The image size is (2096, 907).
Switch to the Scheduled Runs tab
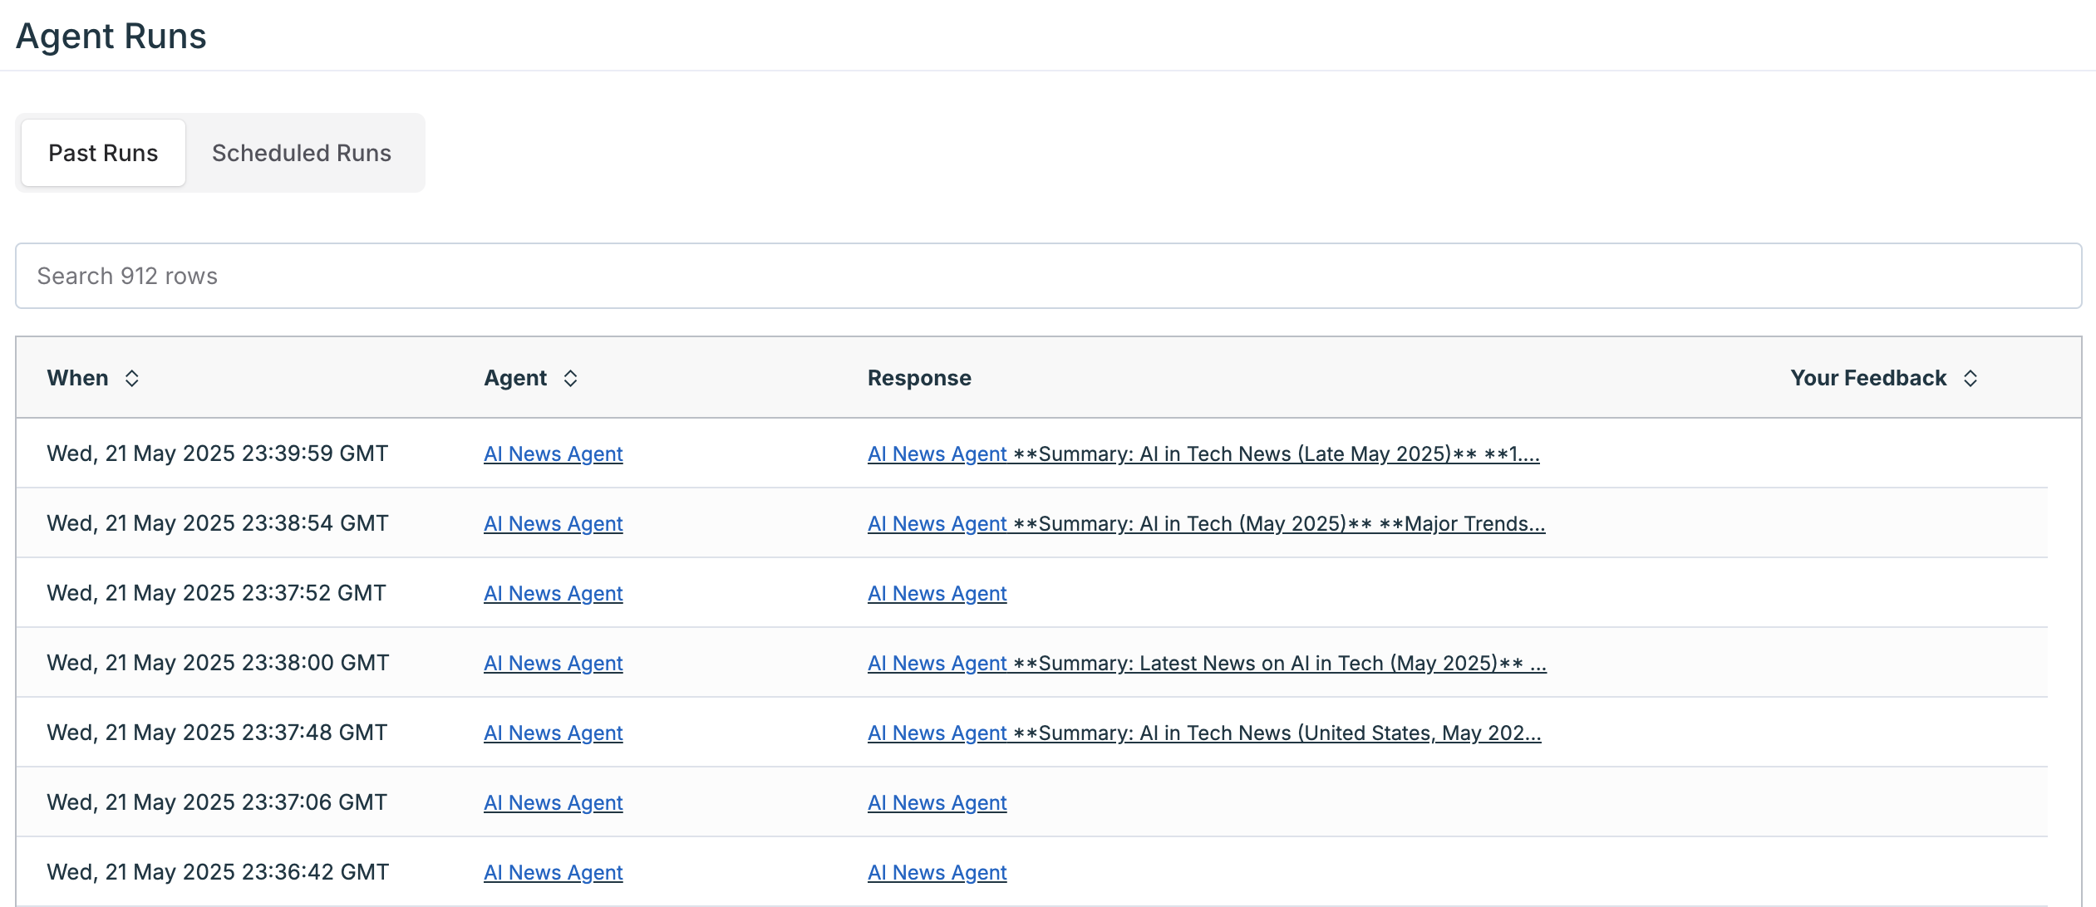click(301, 154)
